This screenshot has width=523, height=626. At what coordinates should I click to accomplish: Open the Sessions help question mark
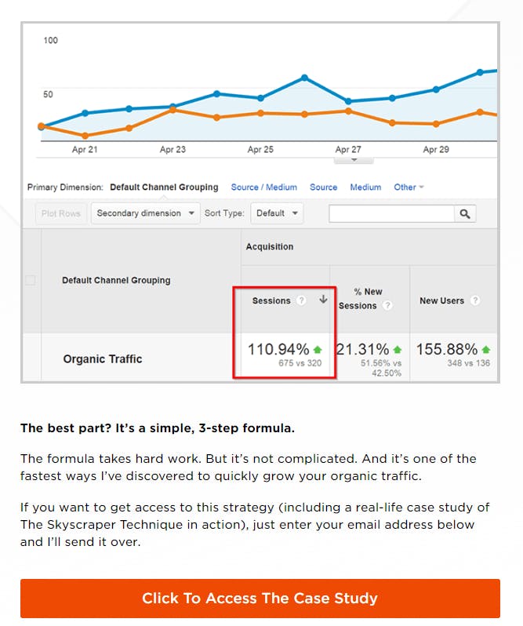(x=302, y=300)
